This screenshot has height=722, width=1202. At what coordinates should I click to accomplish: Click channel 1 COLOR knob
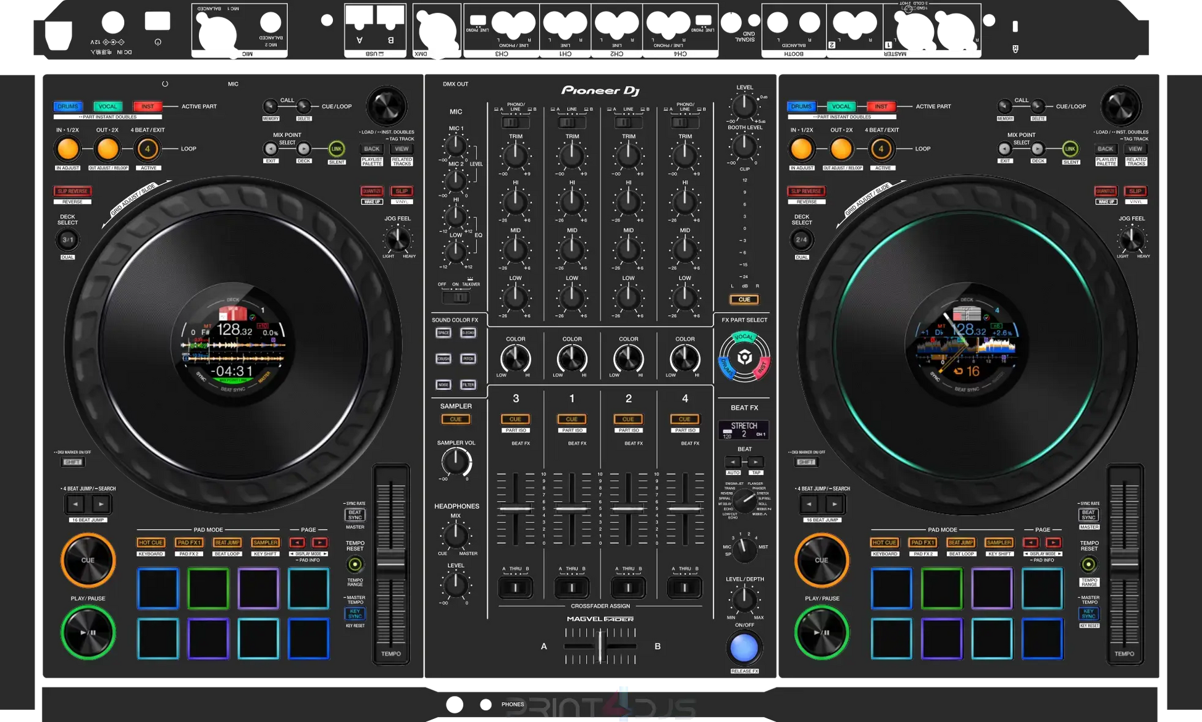click(x=572, y=359)
